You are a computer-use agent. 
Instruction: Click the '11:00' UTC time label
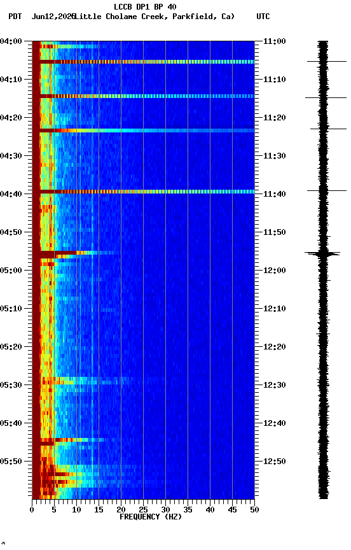pos(275,41)
